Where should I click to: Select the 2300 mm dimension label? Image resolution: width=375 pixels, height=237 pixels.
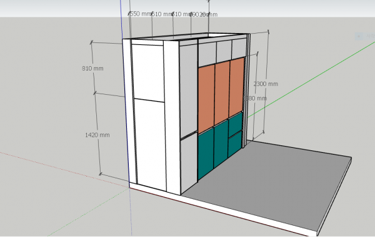tap(266, 84)
